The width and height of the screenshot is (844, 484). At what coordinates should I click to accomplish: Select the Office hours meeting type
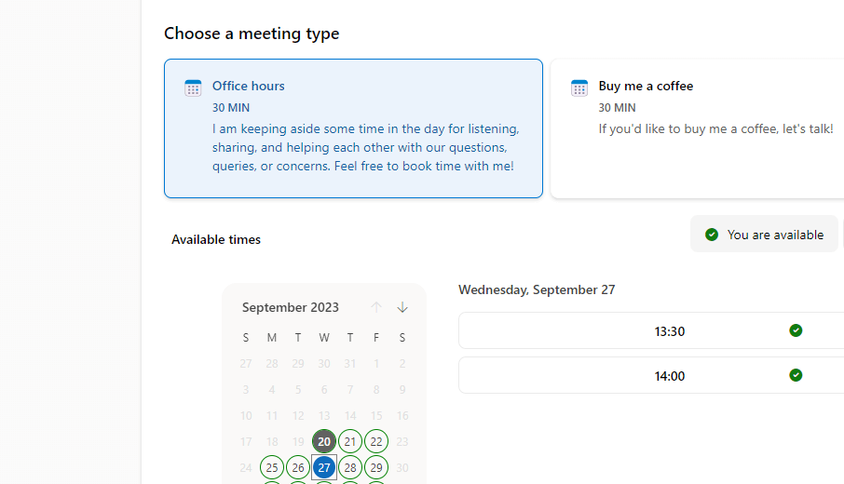353,128
